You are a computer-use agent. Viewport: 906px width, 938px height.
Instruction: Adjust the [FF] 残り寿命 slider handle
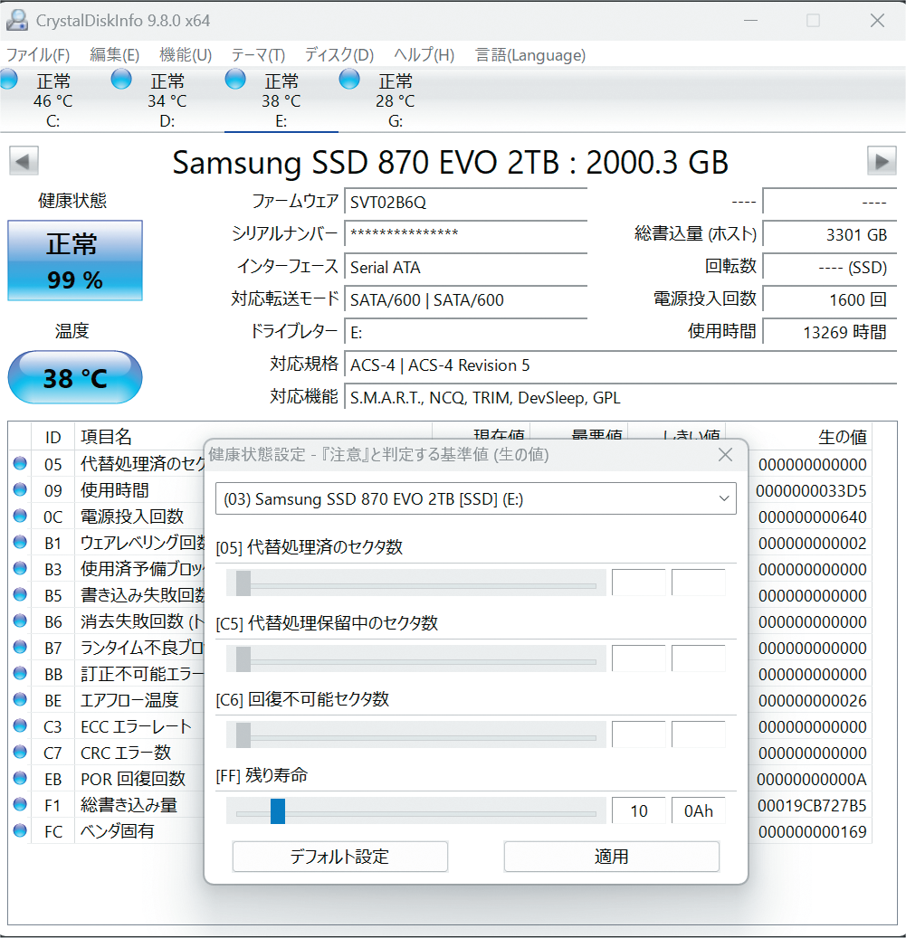(278, 811)
